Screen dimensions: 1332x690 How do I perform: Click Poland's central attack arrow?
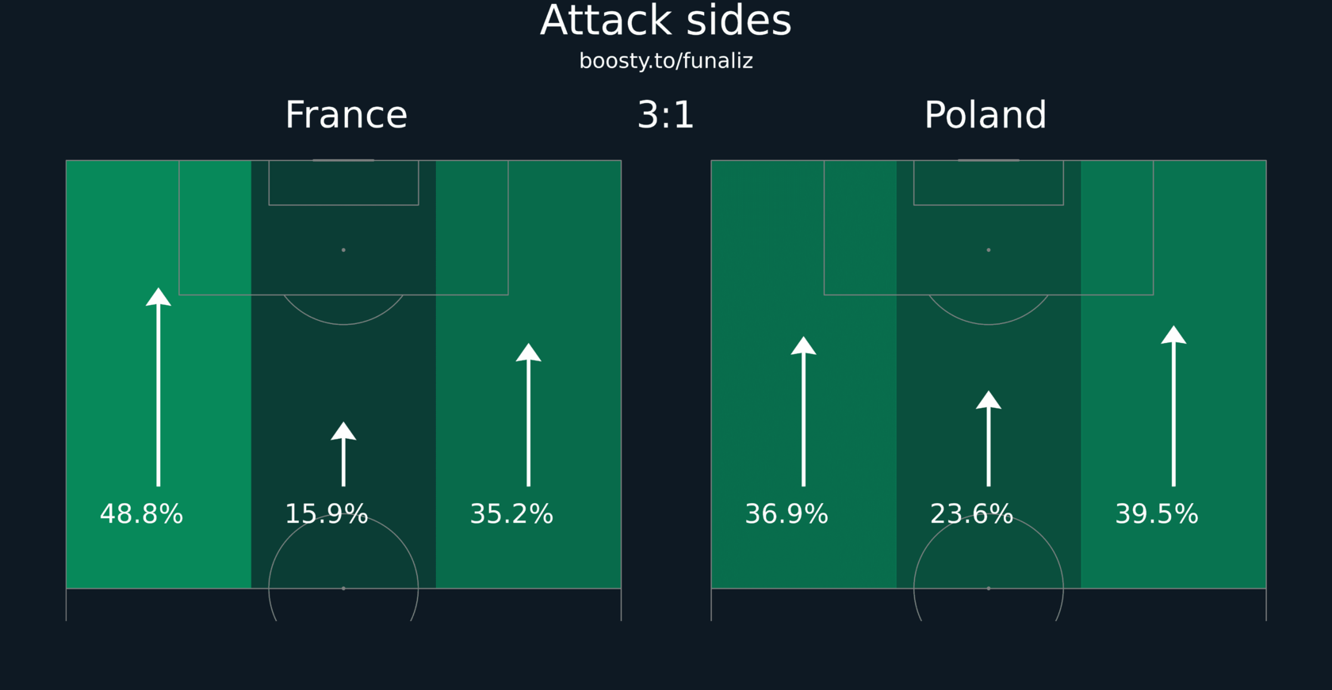[989, 438]
